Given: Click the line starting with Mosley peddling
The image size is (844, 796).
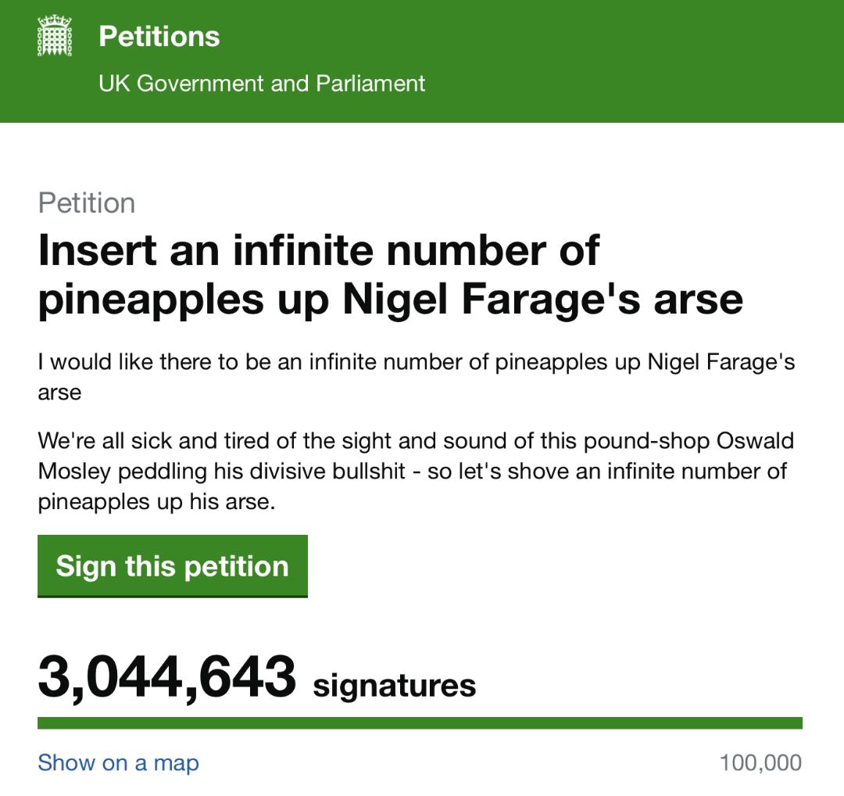Looking at the screenshot, I should [x=412, y=472].
